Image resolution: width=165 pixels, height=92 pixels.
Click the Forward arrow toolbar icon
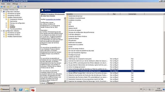tap(4, 7)
